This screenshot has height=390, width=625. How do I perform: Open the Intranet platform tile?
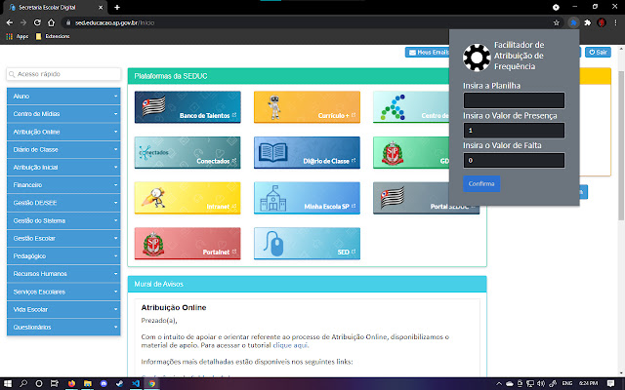tap(187, 198)
